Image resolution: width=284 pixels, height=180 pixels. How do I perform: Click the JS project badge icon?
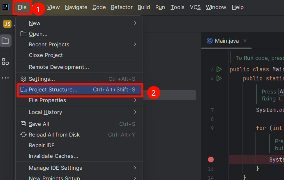tap(7, 24)
